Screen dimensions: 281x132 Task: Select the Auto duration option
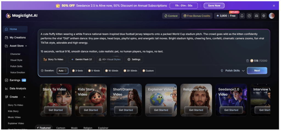tap(63, 71)
